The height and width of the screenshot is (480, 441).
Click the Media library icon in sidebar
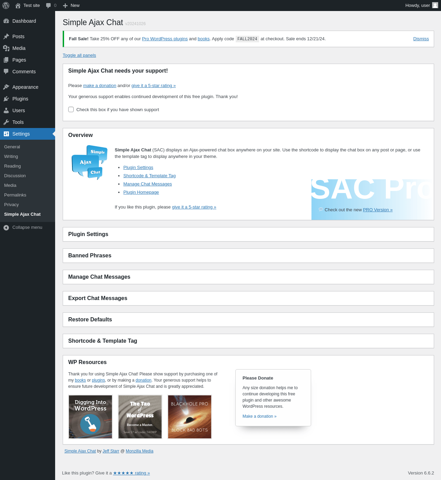[x=6, y=48]
